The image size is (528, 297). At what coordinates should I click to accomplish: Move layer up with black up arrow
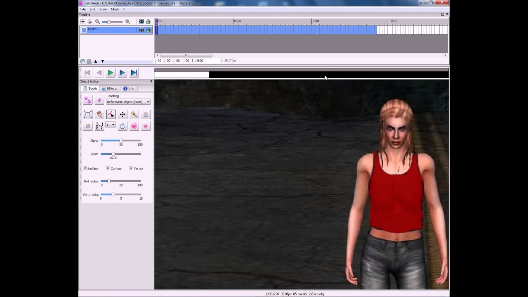click(96, 61)
